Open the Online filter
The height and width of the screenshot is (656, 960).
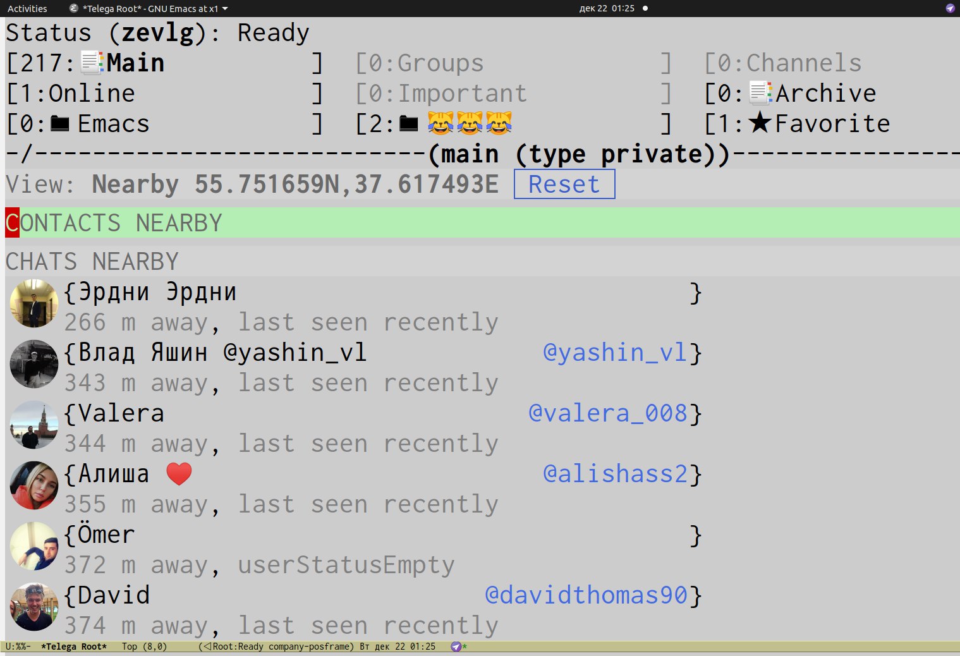tap(164, 93)
